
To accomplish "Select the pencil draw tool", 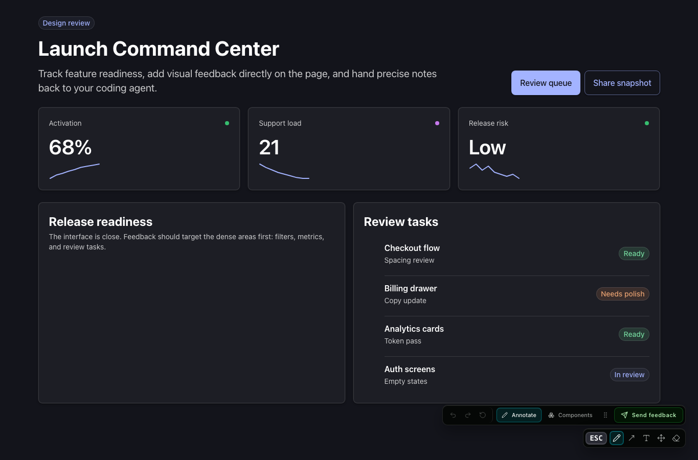I will point(617,438).
